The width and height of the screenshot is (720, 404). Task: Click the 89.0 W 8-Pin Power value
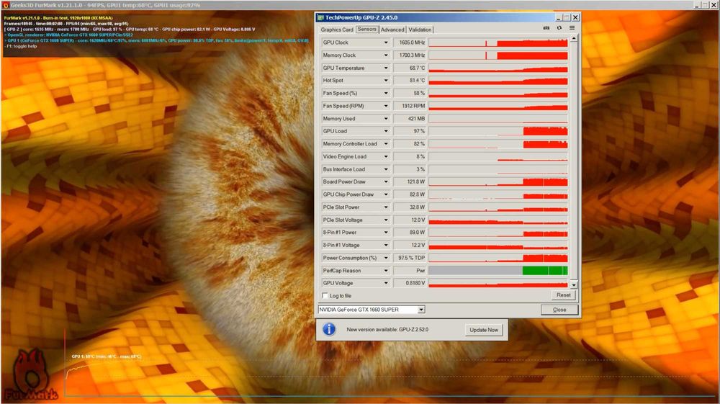[x=410, y=233]
